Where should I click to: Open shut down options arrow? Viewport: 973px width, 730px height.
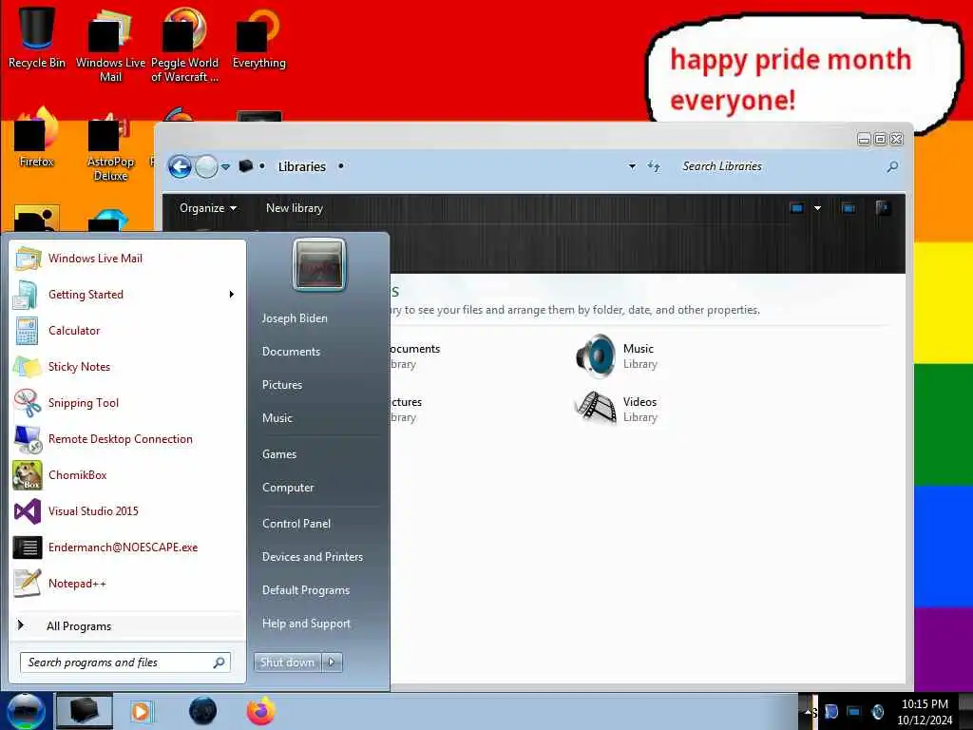coord(332,663)
